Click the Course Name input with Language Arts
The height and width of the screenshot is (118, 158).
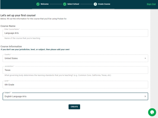pos(75,33)
